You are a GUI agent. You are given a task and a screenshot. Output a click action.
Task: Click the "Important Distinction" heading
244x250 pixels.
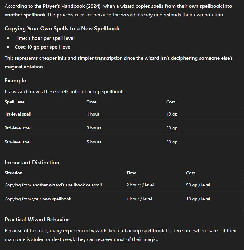click(32, 163)
